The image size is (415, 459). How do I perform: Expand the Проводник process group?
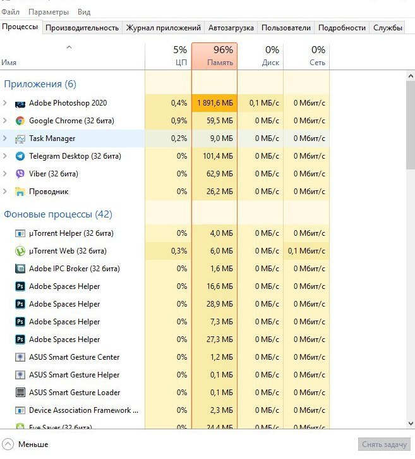(x=4, y=191)
